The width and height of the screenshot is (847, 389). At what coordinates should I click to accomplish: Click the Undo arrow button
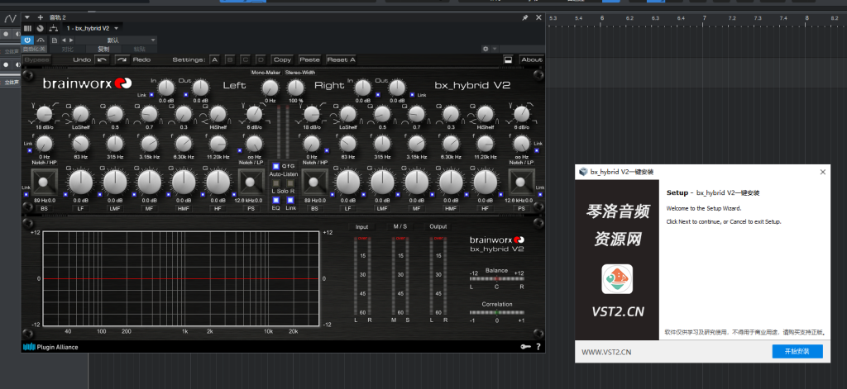click(x=102, y=60)
